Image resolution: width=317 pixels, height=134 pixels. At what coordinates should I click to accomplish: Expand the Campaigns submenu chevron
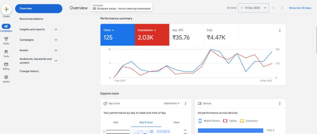pyautogui.click(x=56, y=40)
